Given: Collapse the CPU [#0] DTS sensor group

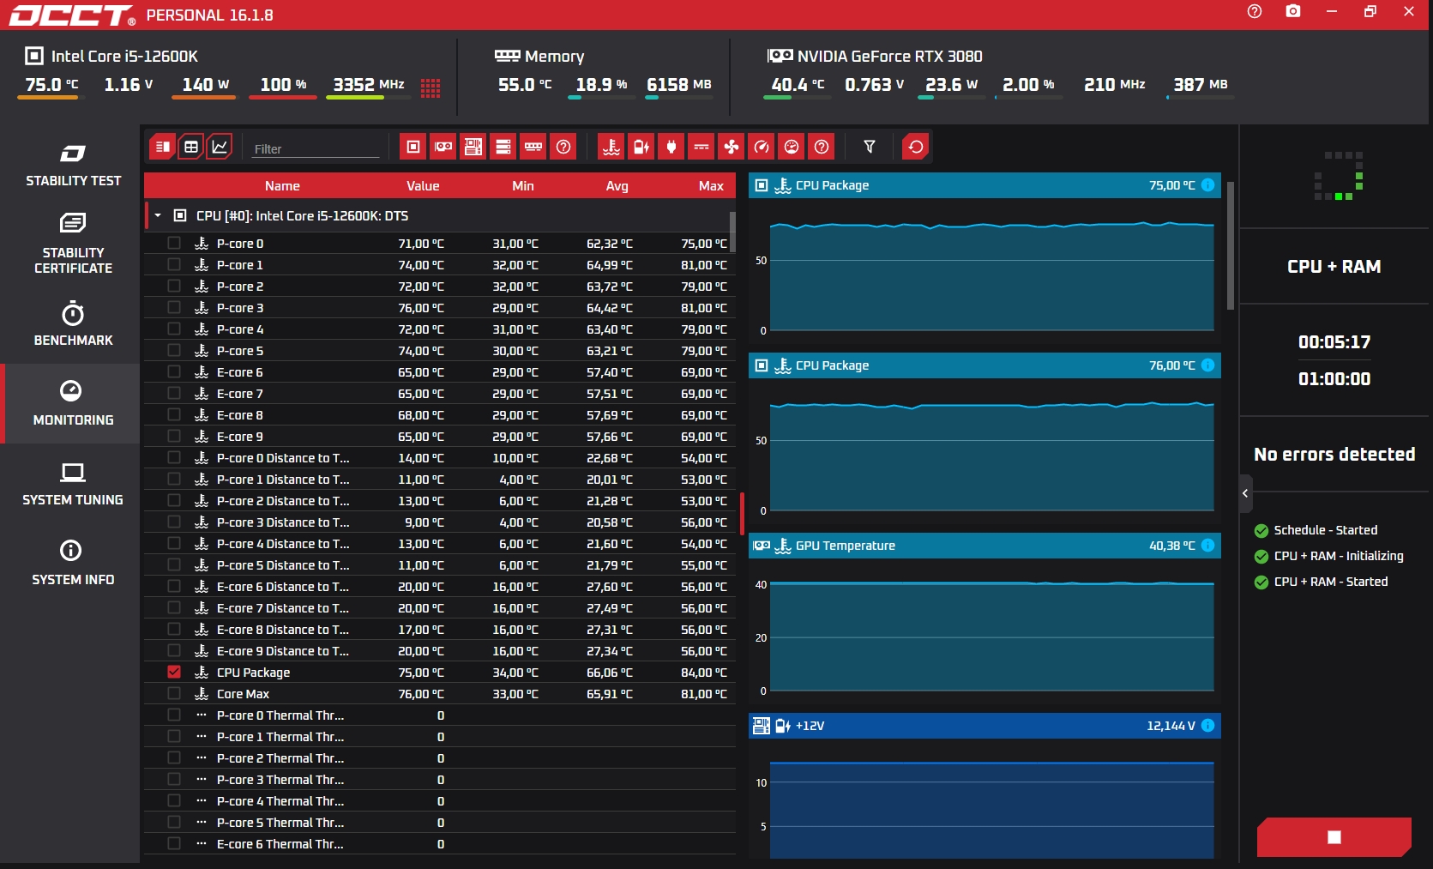Looking at the screenshot, I should (x=158, y=216).
